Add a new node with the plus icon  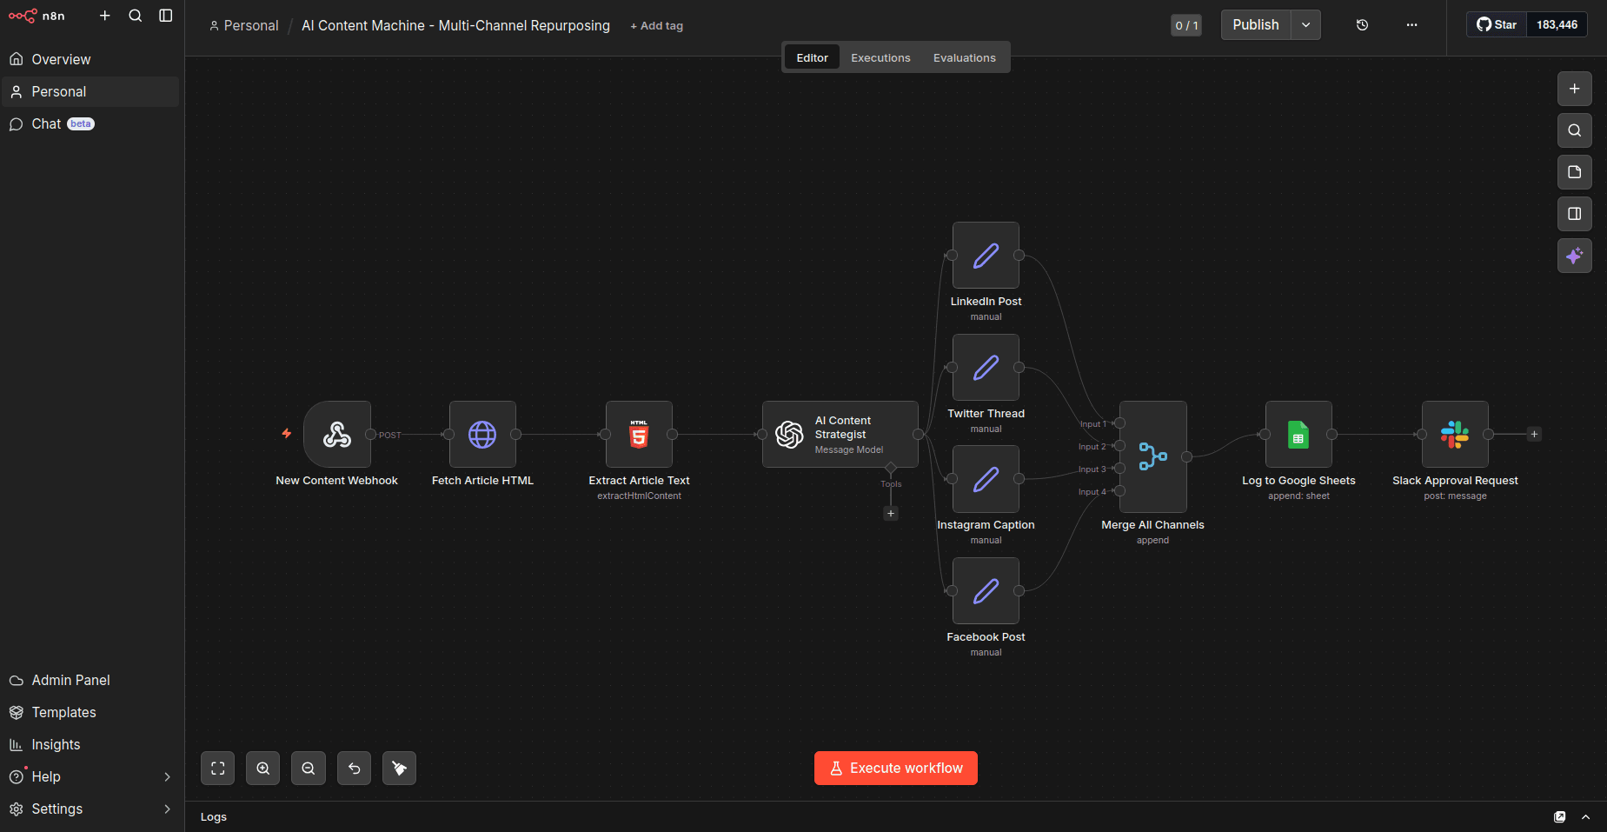(x=1573, y=89)
